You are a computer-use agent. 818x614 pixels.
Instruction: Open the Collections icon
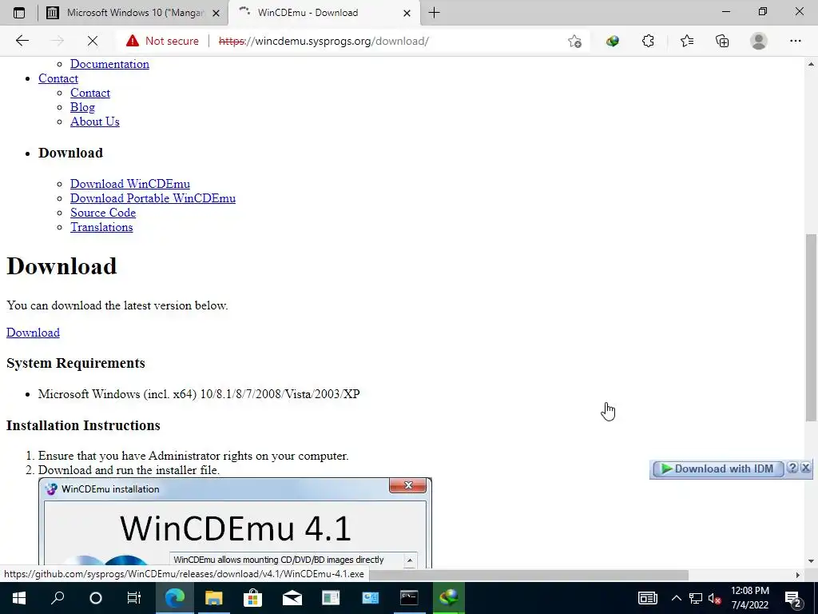tap(722, 41)
